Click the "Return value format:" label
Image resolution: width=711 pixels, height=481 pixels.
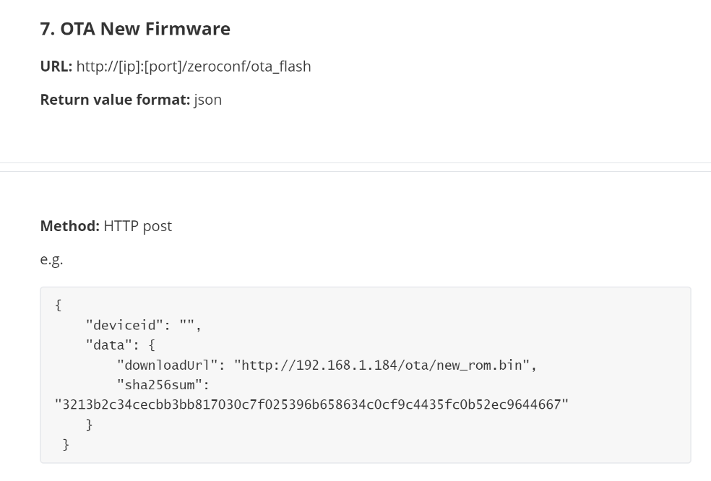(115, 100)
